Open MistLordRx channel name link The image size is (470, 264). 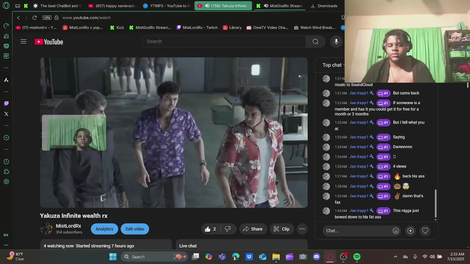(x=68, y=226)
